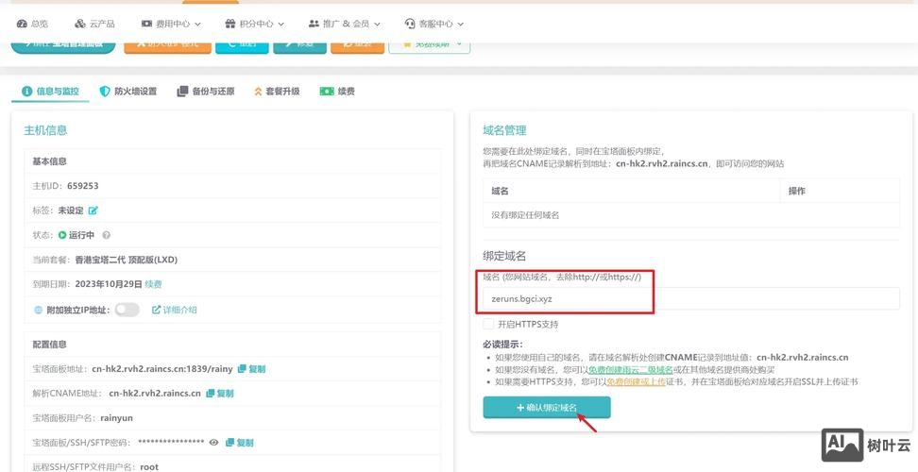Switch to the 备份与还原 tab
918x472 pixels.
click(206, 92)
